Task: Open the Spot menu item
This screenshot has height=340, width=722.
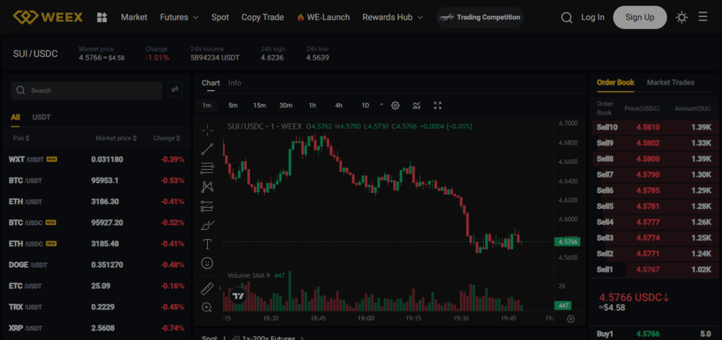Action: click(x=220, y=17)
